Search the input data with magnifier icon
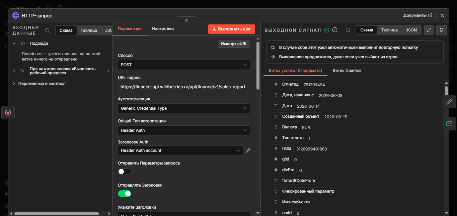The height and width of the screenshot is (216, 457). pos(48,30)
